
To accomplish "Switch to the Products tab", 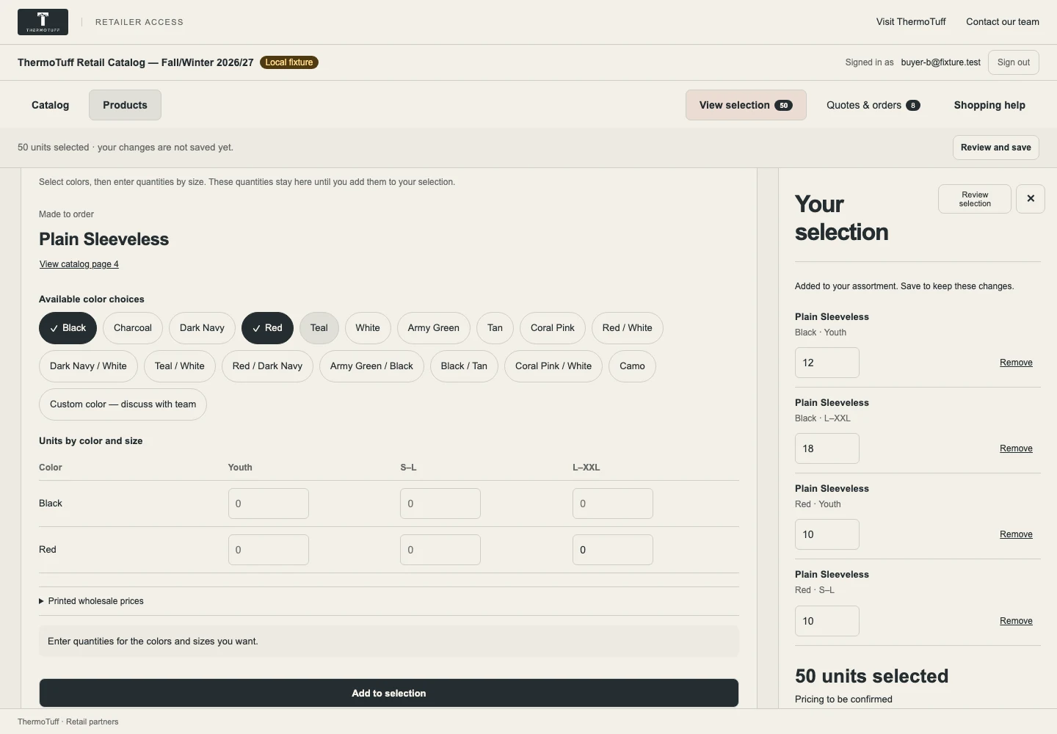I will pos(125,105).
